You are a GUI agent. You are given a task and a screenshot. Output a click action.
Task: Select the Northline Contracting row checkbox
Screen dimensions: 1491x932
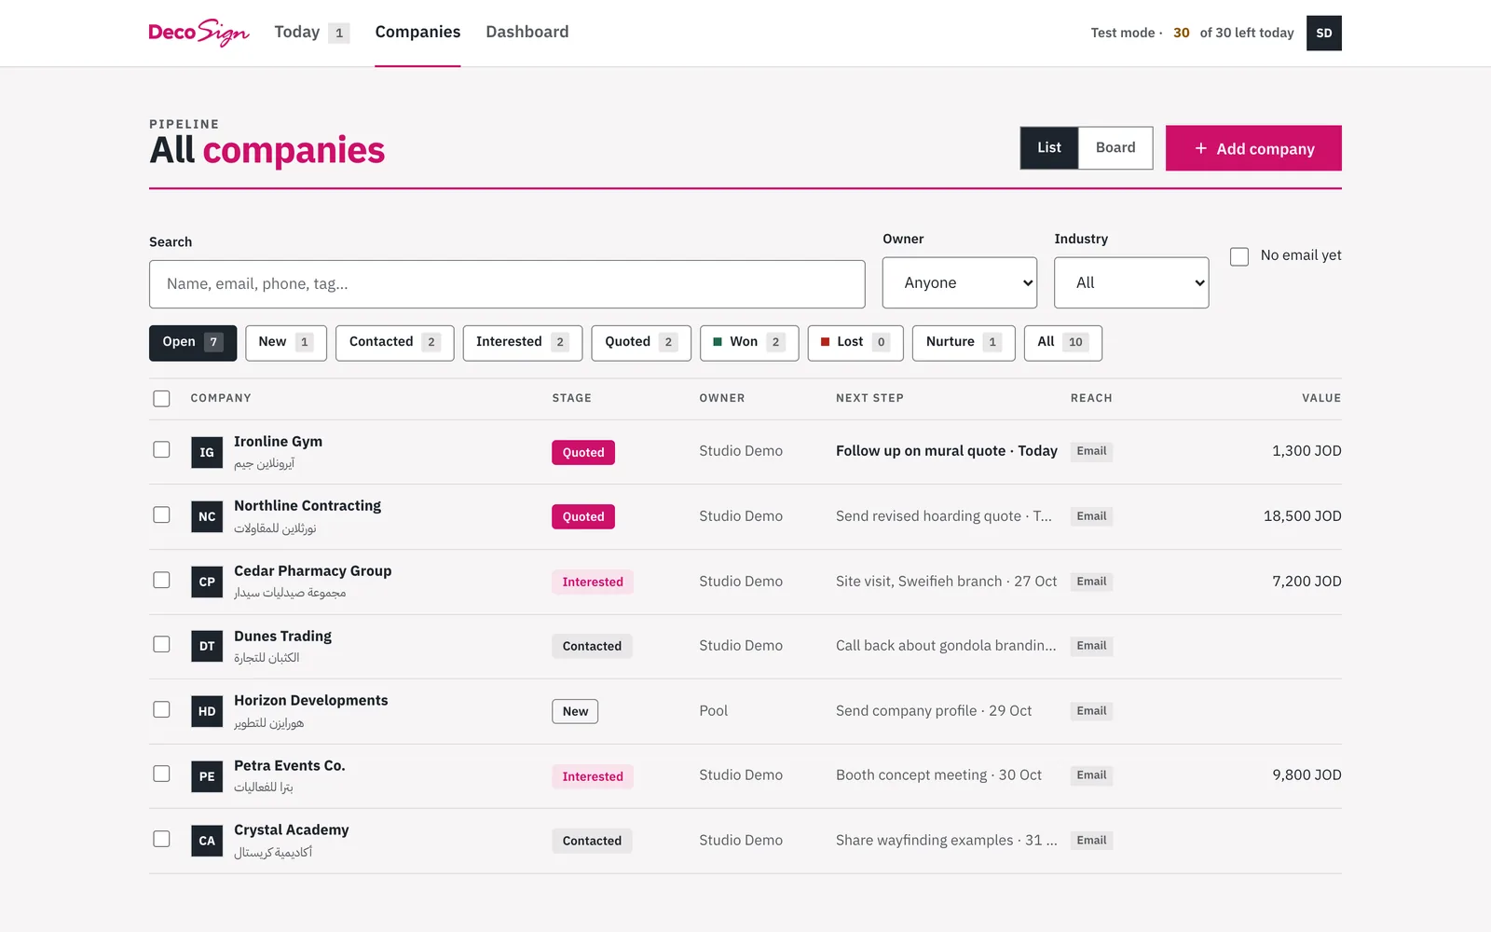point(161,514)
